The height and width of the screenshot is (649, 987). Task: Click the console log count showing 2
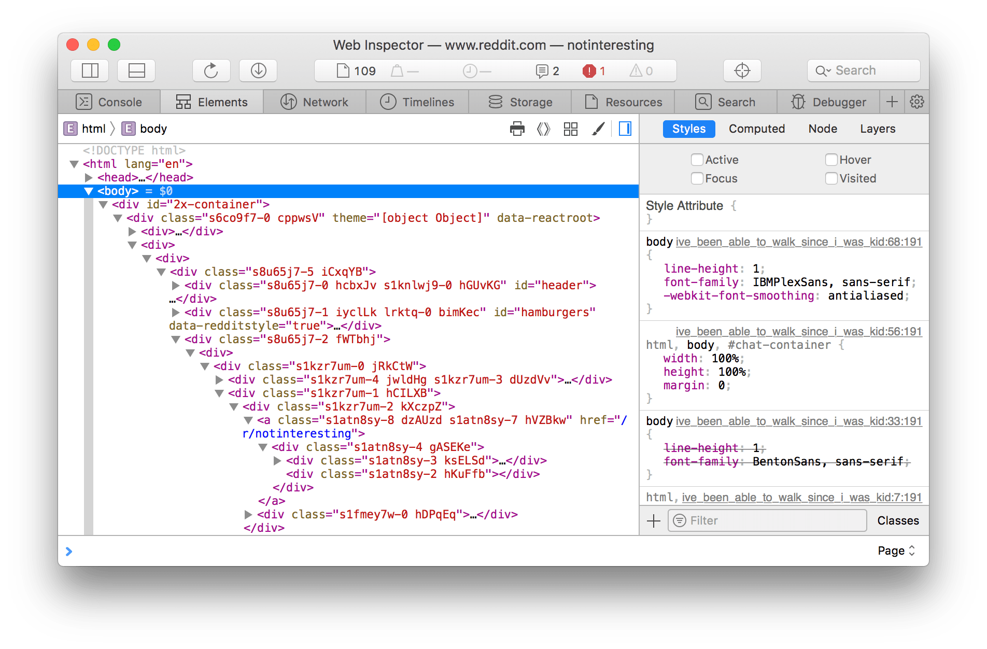tap(547, 71)
